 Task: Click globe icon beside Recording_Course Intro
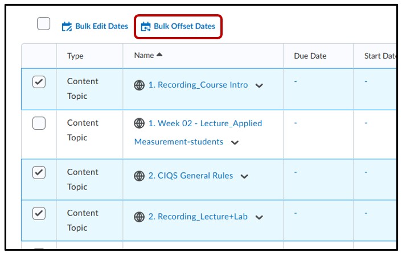[x=140, y=85]
